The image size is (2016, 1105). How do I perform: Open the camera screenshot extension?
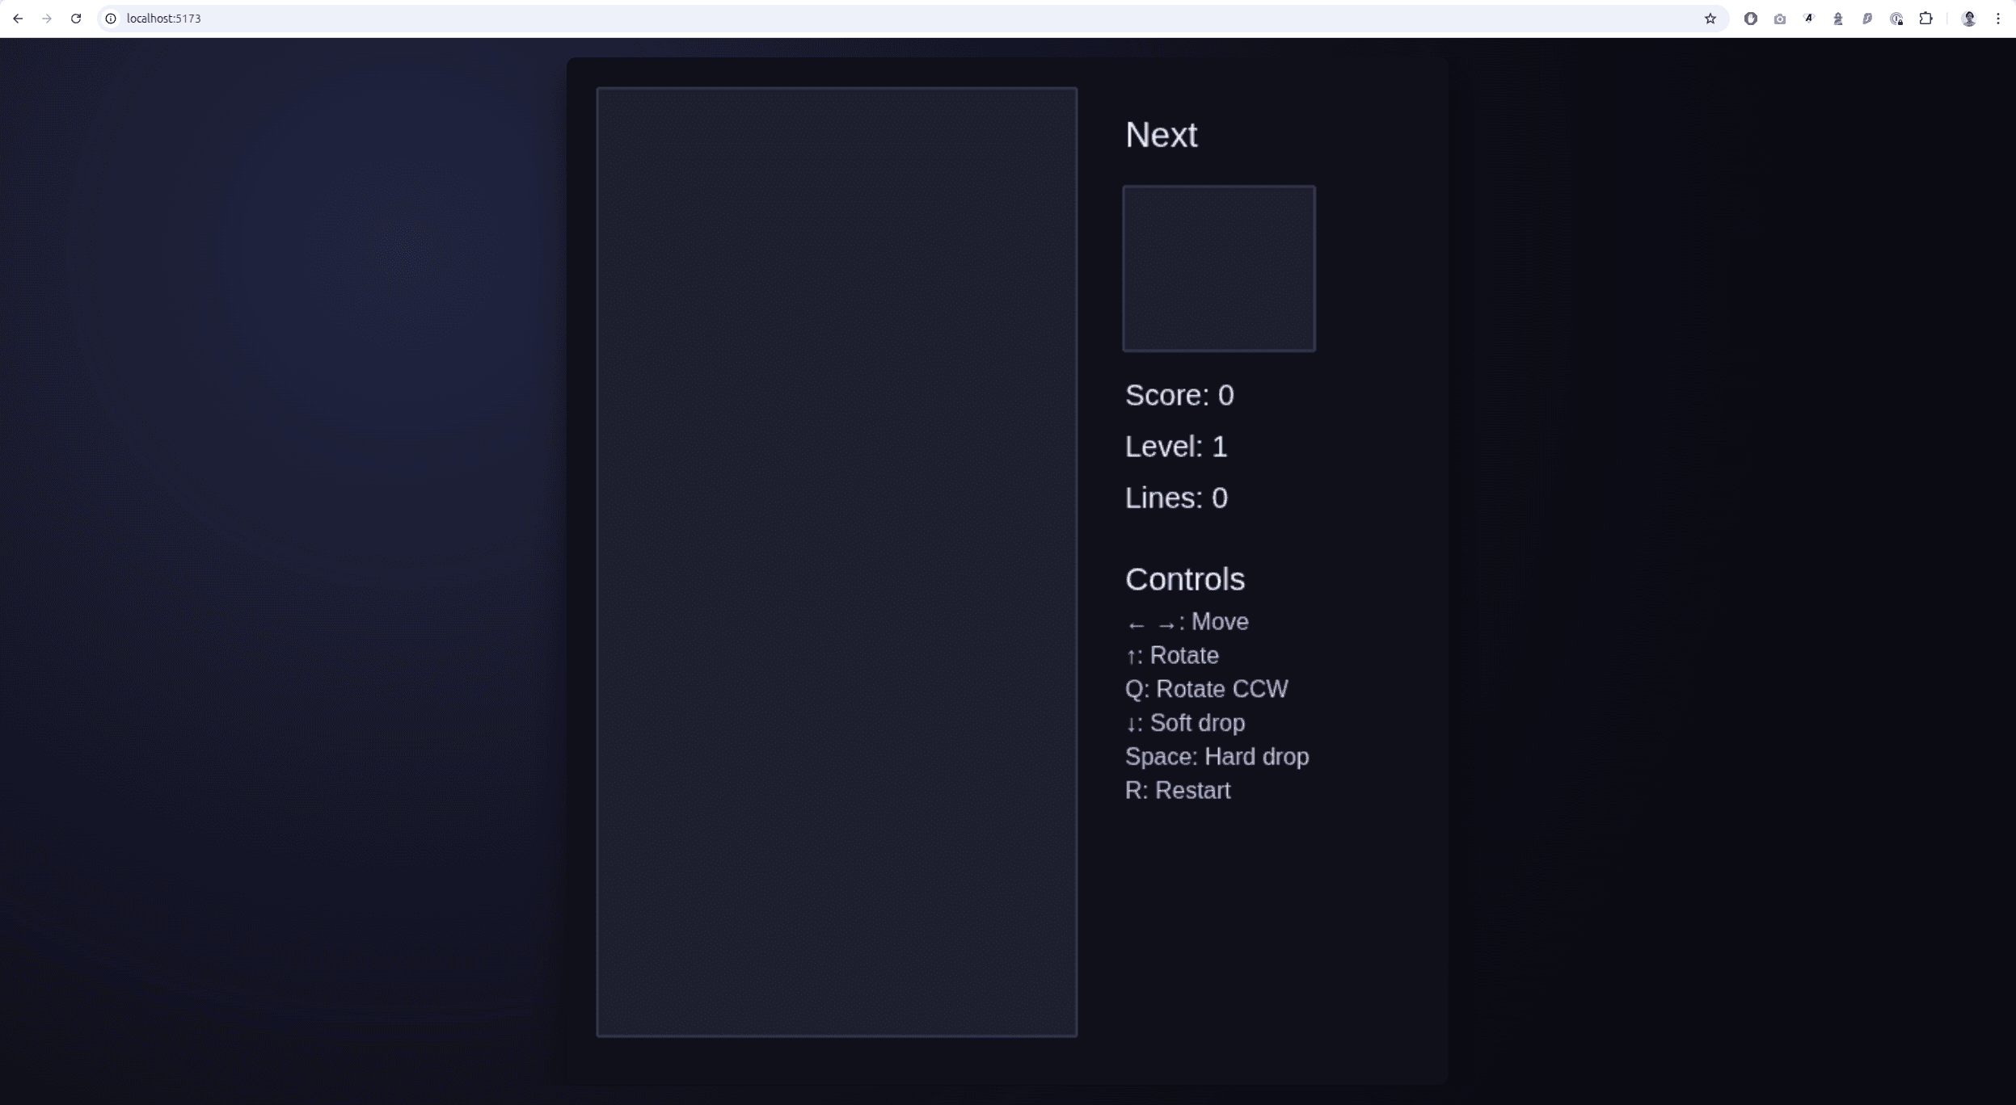pos(1780,18)
